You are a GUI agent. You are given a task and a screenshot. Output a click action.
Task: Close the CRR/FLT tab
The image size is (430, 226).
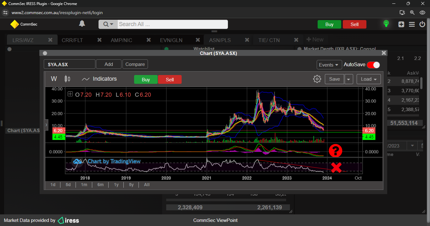99,40
